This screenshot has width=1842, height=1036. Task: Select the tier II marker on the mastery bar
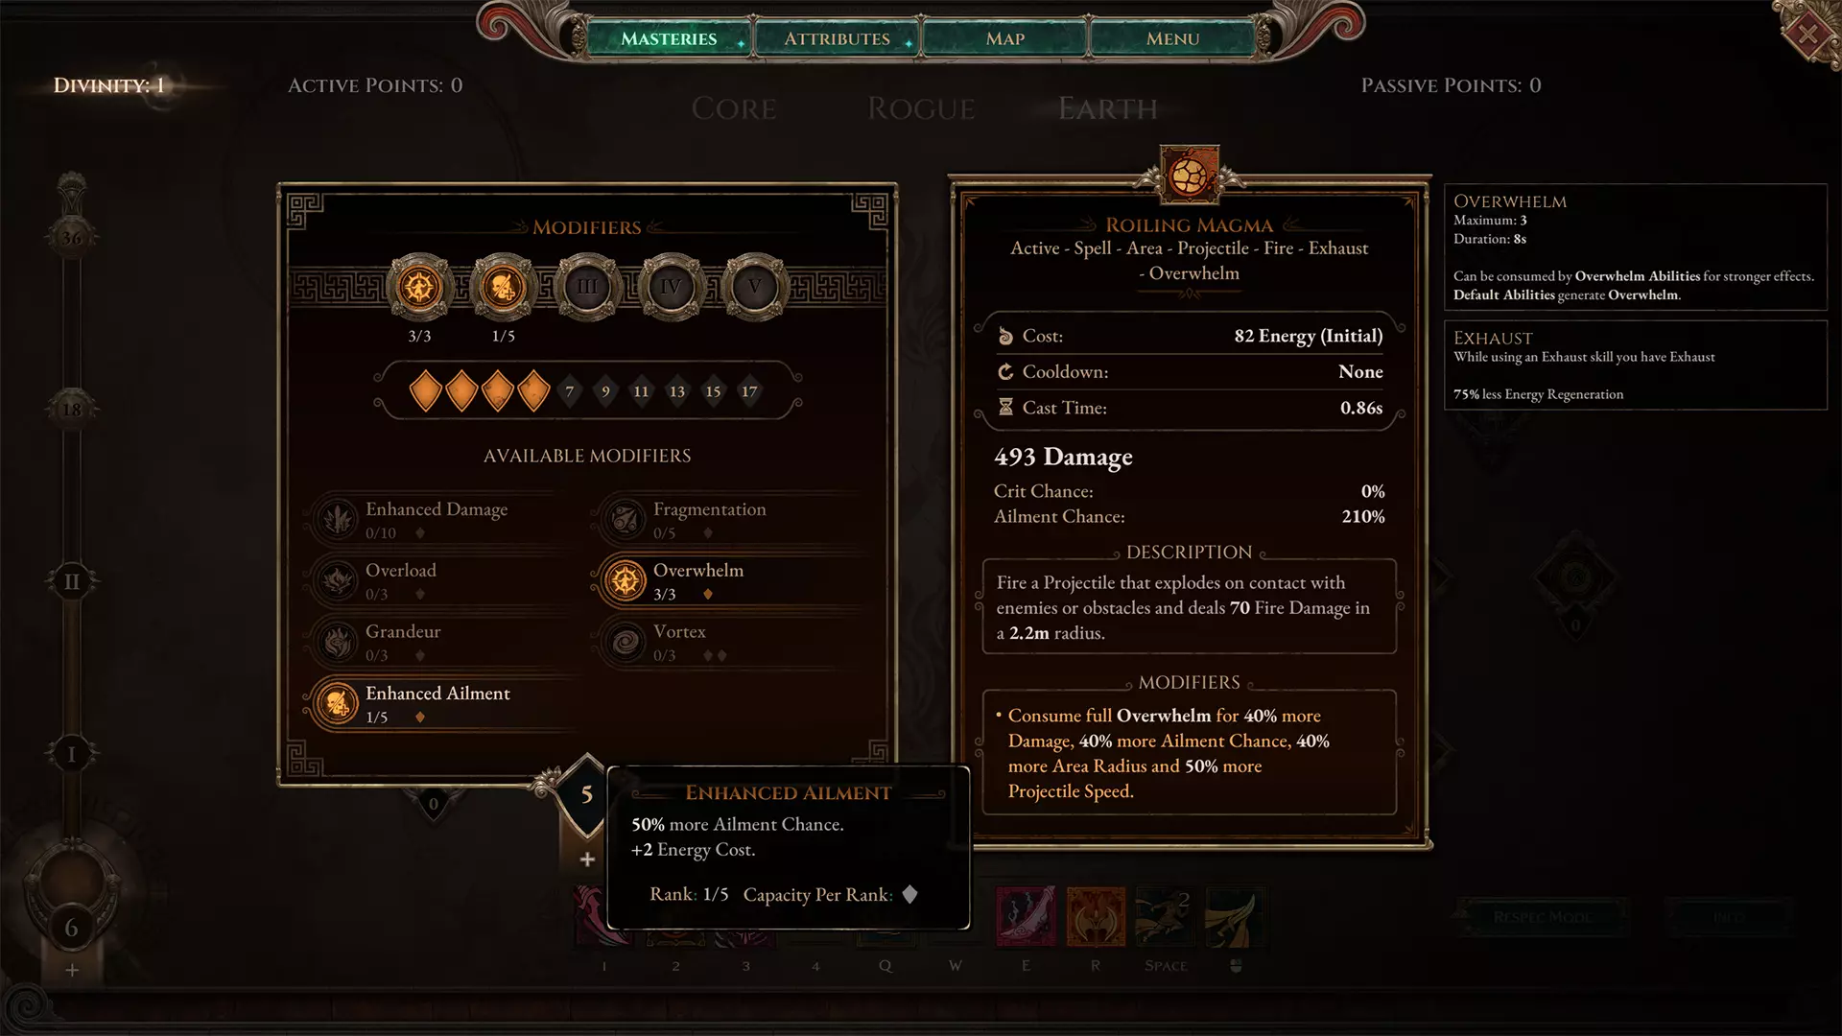[72, 581]
